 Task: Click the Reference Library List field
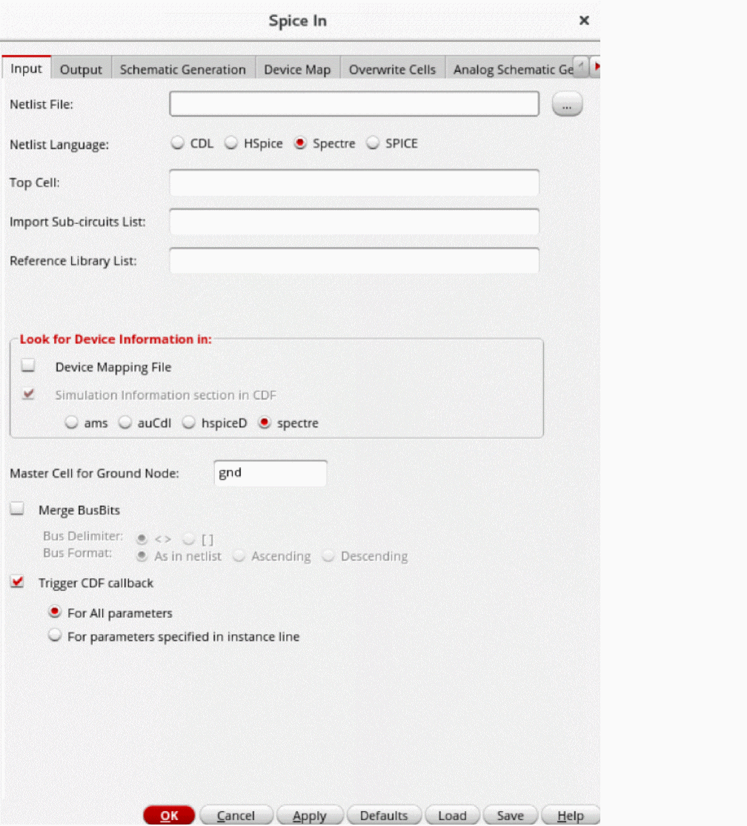tap(353, 260)
